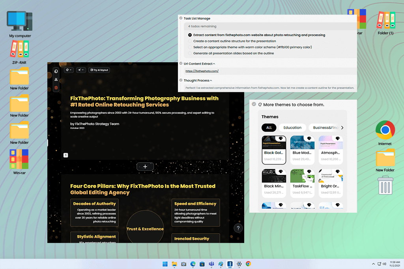404x269 pixels.
Task: Collapse the Thought Process section
Action: coord(211,80)
